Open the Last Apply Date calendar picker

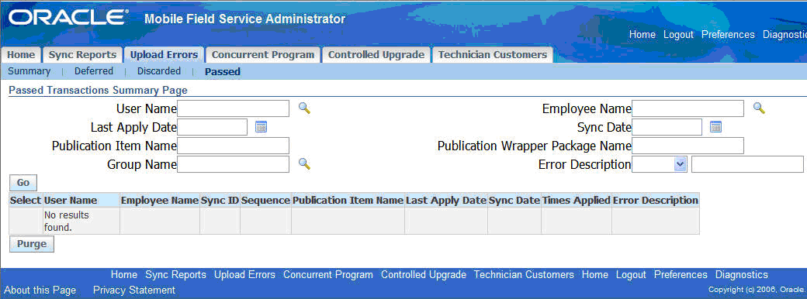(x=261, y=127)
